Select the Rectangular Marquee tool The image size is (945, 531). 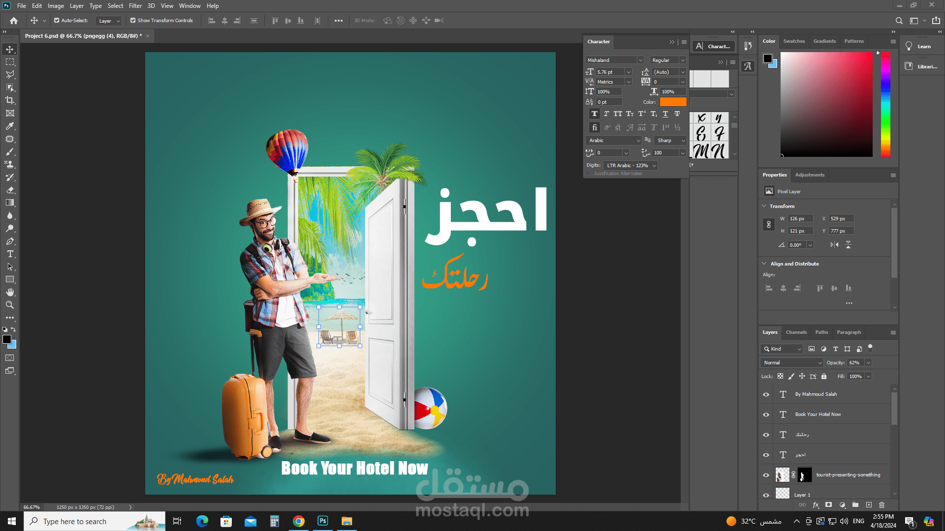[10, 62]
